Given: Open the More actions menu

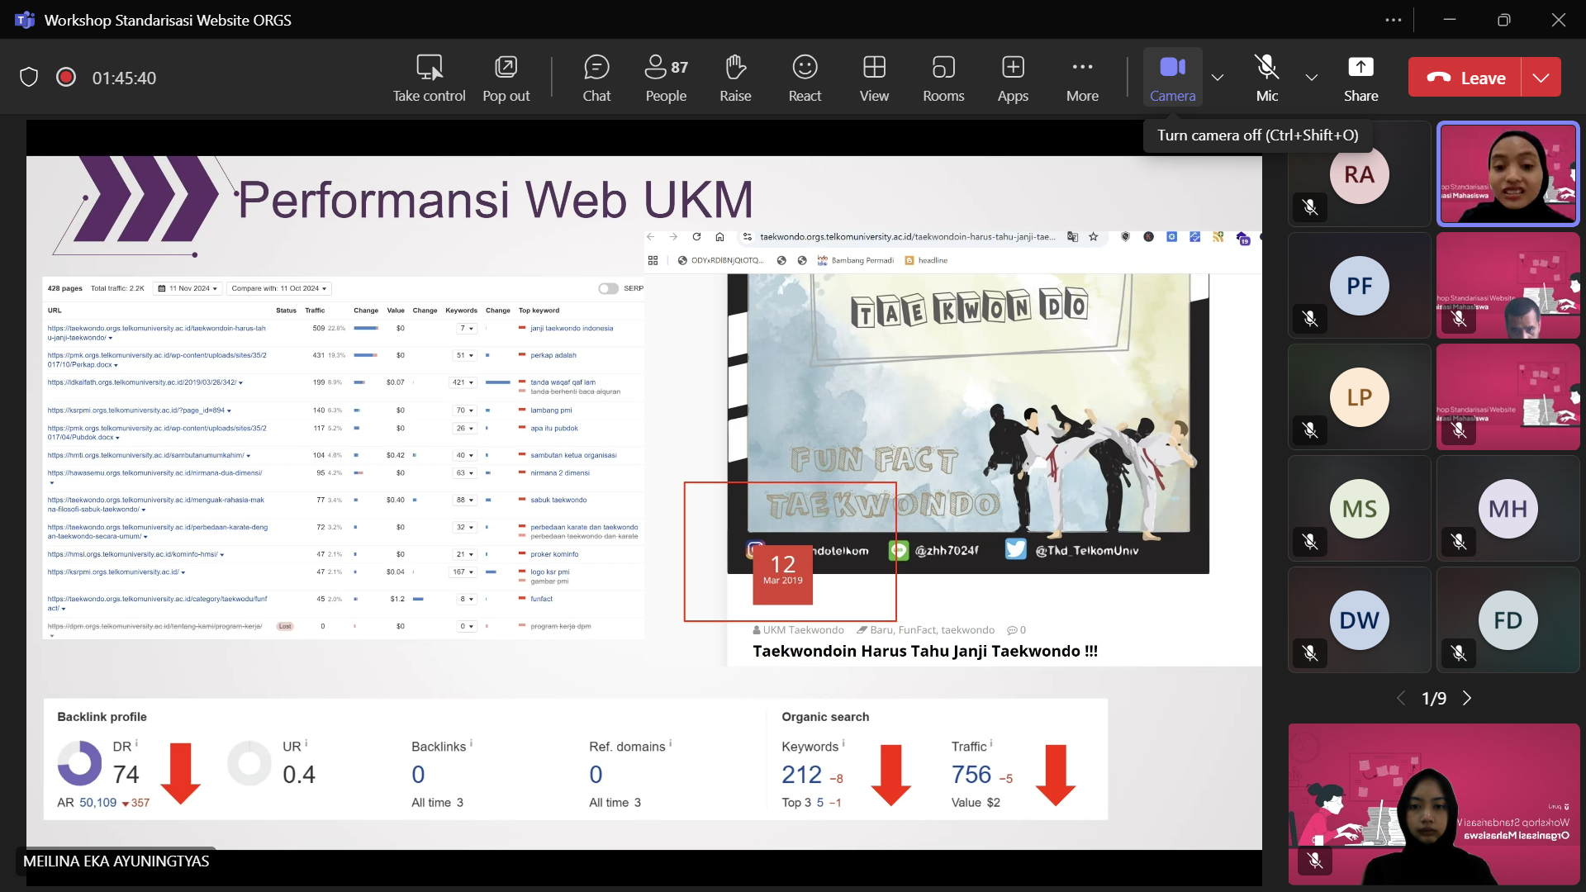Looking at the screenshot, I should pyautogui.click(x=1082, y=77).
